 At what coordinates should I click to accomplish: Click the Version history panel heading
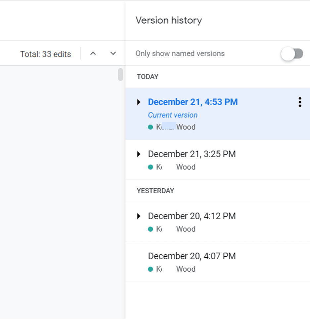tap(169, 20)
